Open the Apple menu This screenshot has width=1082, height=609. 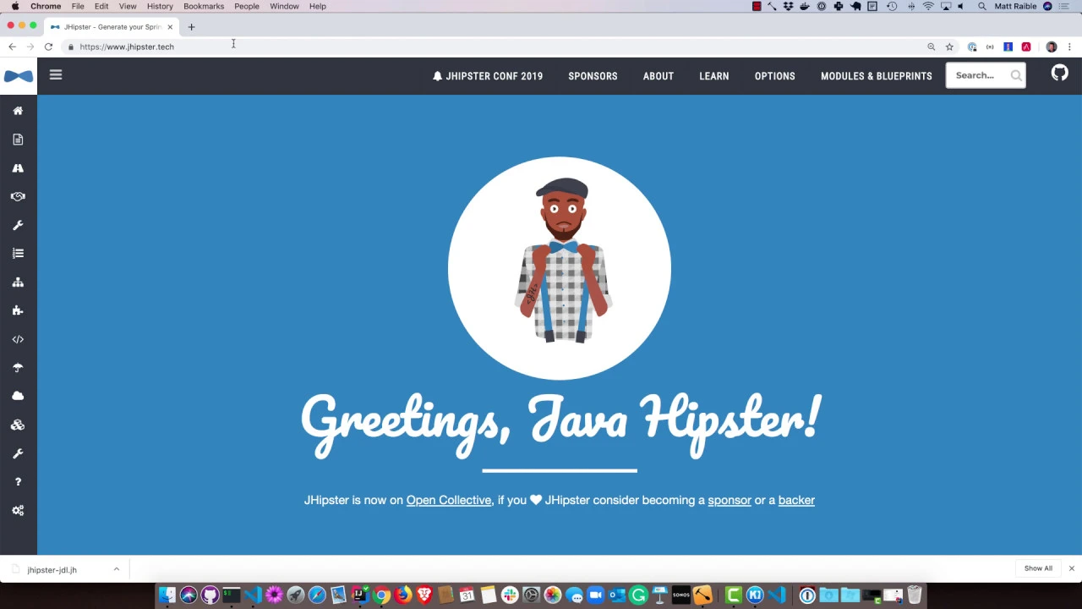pyautogui.click(x=15, y=6)
